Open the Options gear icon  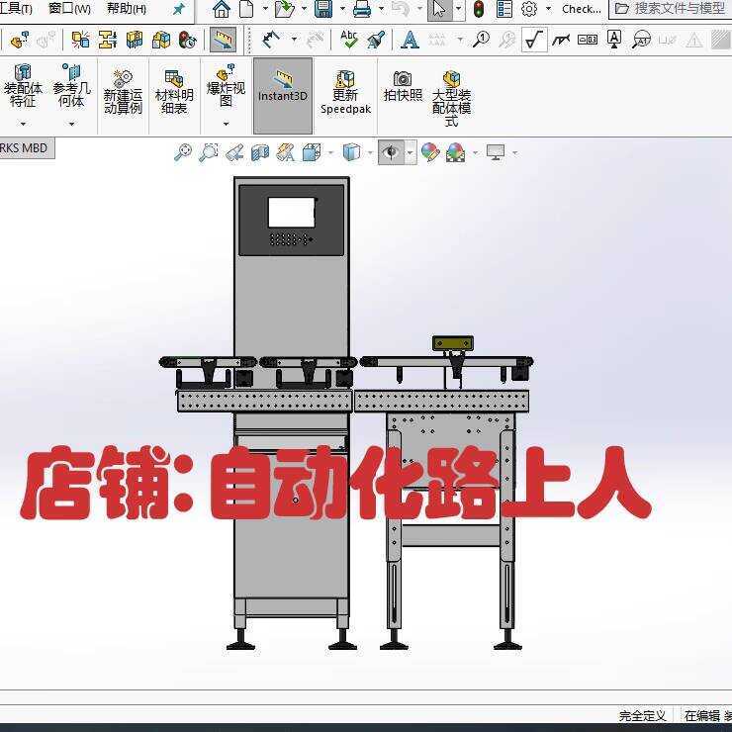(529, 10)
